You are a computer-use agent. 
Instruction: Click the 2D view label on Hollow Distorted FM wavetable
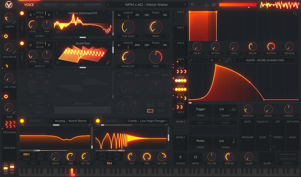click(58, 32)
